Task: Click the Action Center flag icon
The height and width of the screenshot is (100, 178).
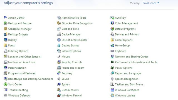Action: click(x=6, y=17)
